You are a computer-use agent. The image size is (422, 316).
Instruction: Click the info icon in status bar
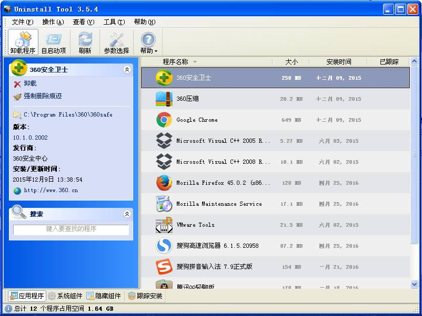8,309
